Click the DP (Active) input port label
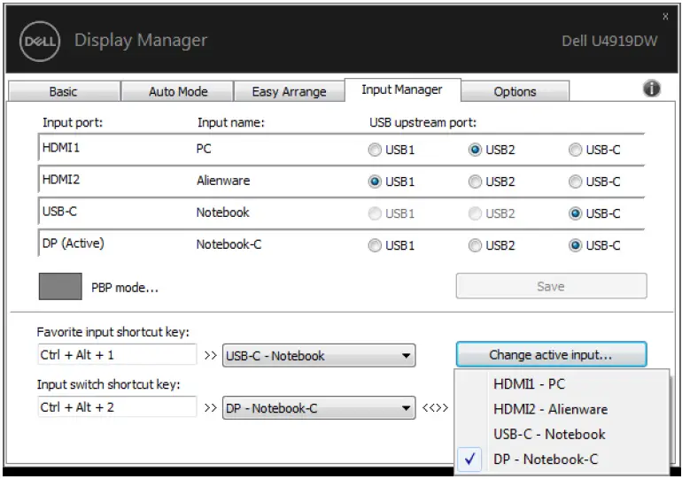 73,243
